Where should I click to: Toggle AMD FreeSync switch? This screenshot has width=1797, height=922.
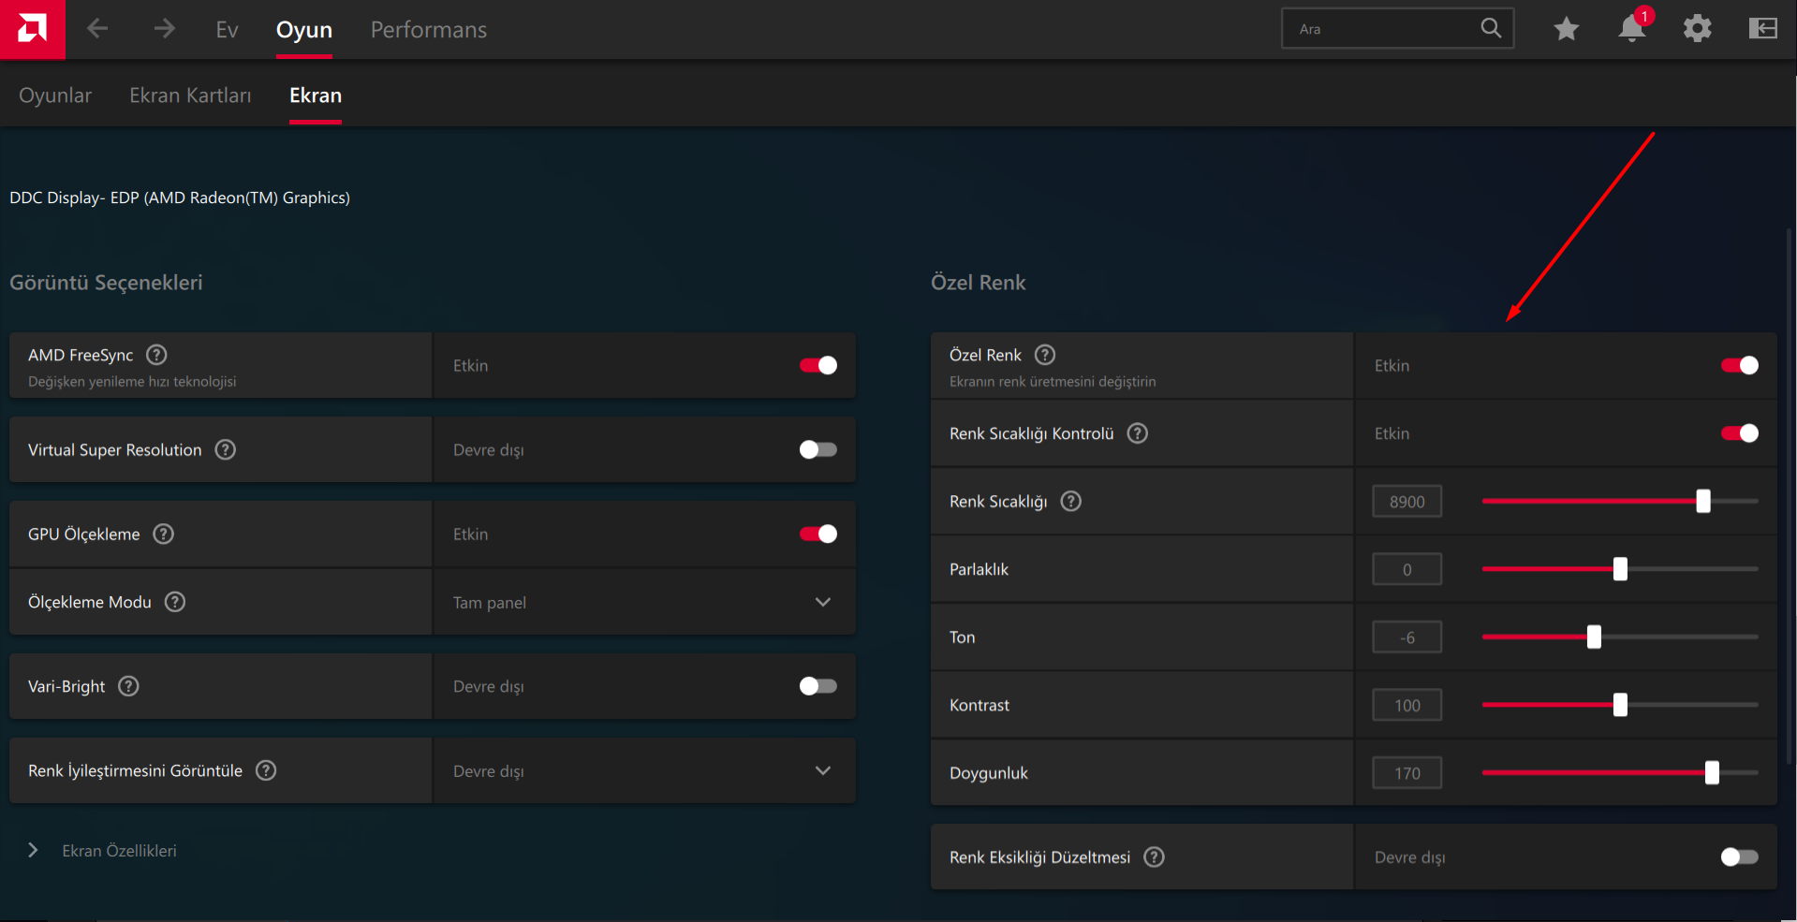pyautogui.click(x=818, y=365)
